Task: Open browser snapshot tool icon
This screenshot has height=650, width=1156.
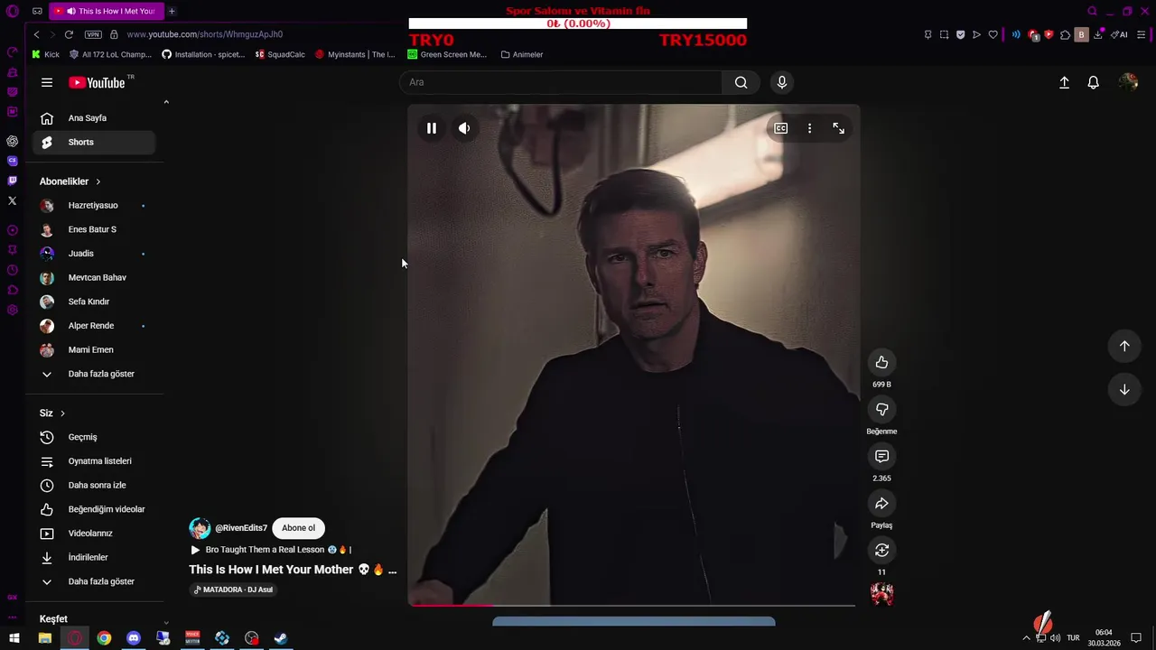Action: tap(944, 34)
